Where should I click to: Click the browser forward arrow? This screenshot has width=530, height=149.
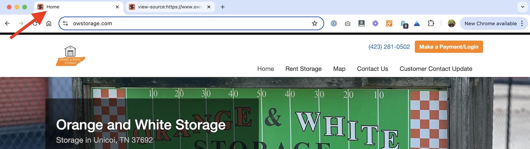(x=21, y=23)
